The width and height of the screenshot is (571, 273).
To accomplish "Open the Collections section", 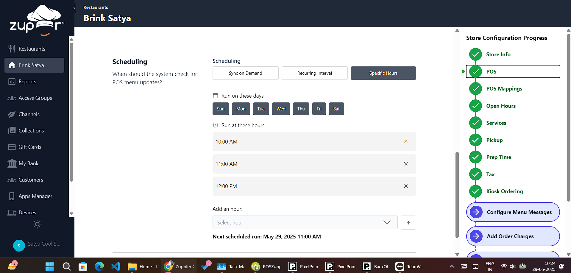I will [34, 131].
